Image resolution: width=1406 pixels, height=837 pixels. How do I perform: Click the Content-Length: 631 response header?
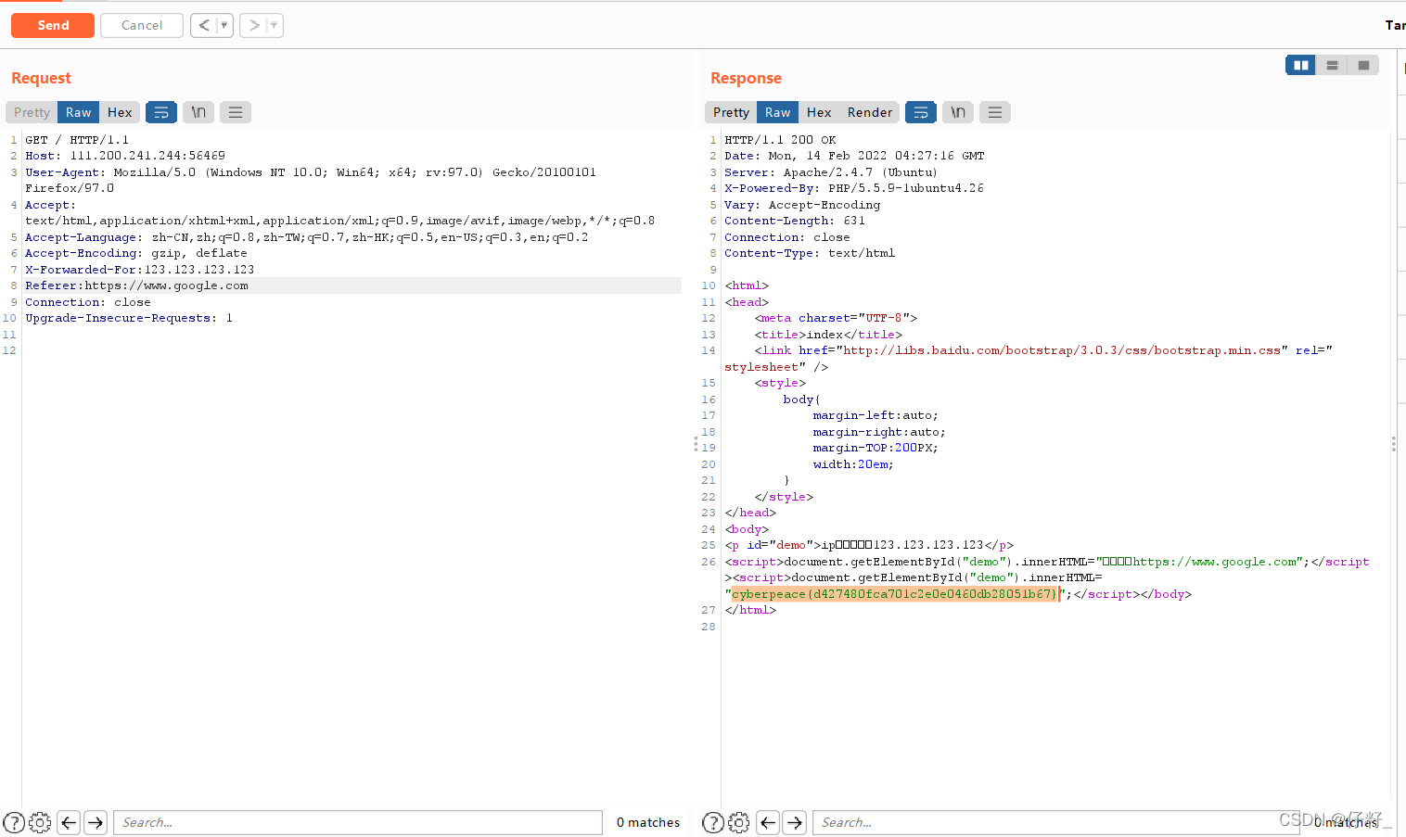[795, 221]
